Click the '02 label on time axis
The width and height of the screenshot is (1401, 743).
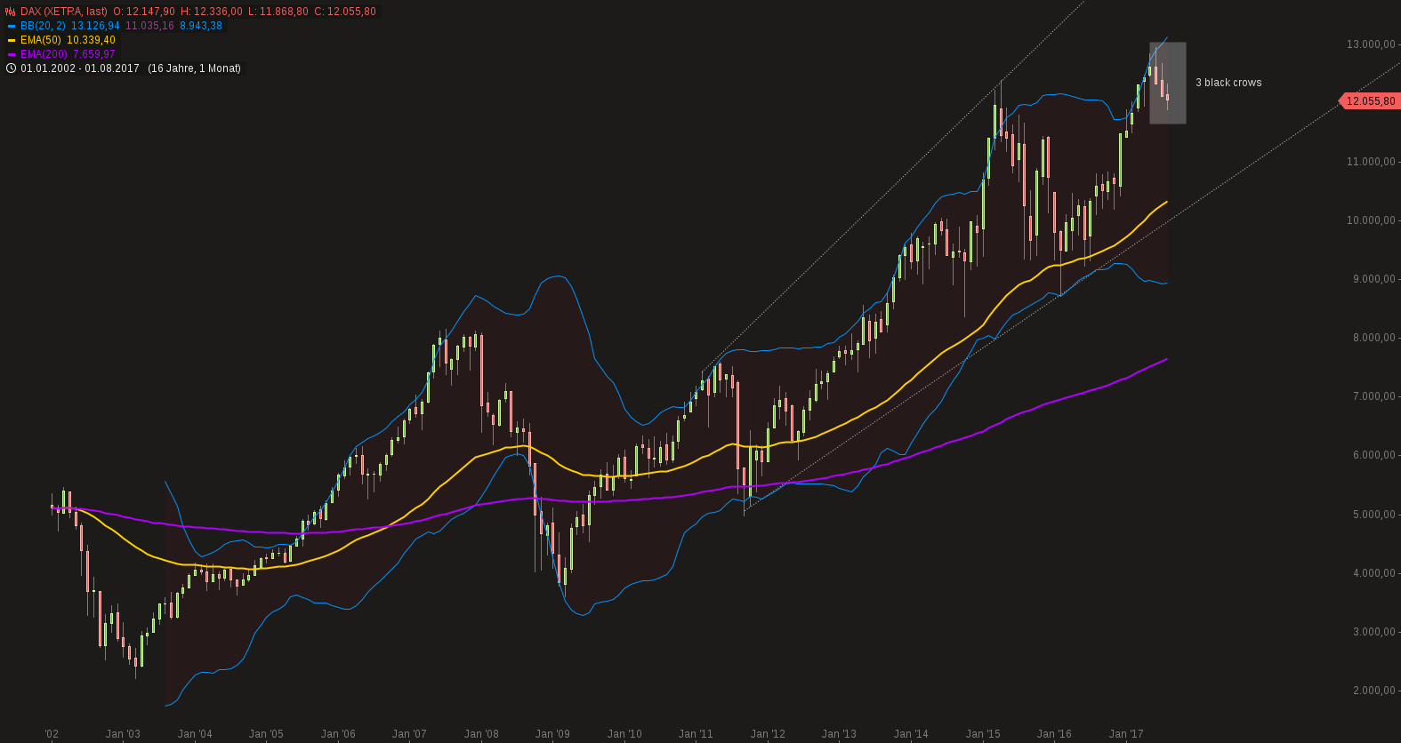click(52, 734)
